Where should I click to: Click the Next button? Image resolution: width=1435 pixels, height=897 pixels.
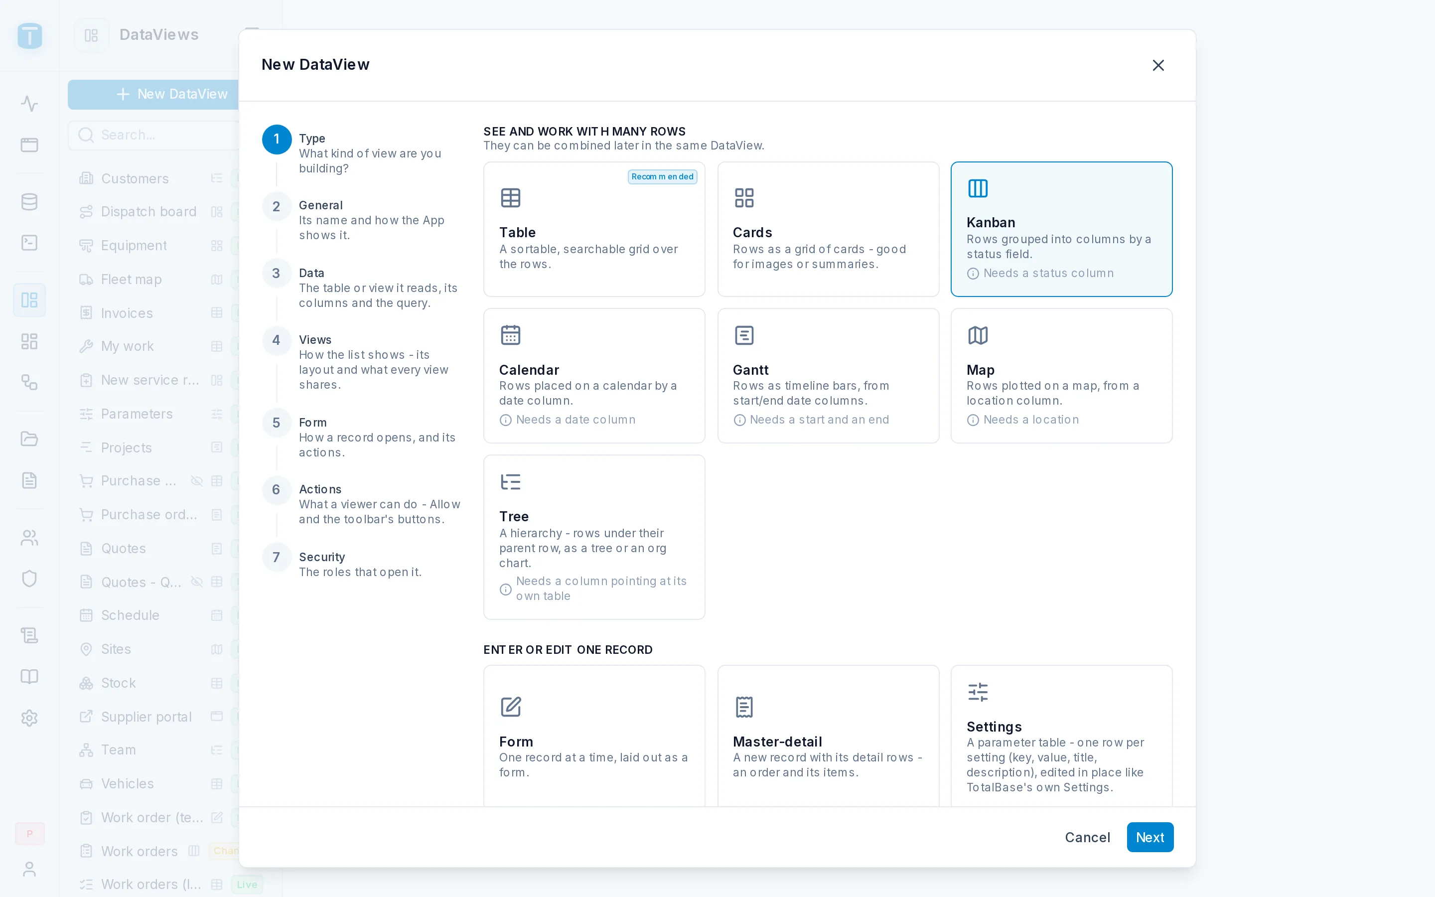(x=1150, y=837)
